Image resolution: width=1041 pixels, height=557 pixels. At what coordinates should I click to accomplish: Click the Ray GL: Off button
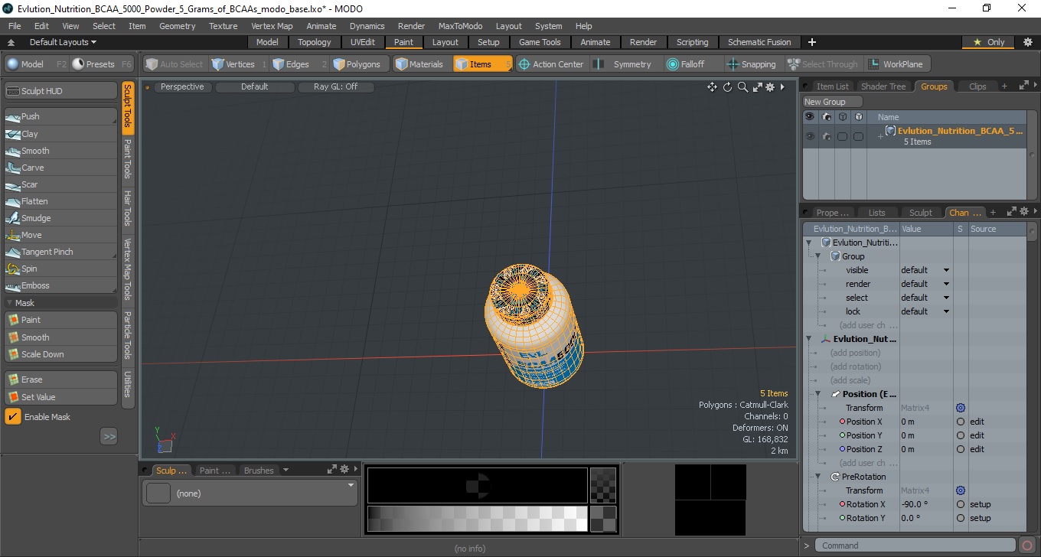coord(335,87)
